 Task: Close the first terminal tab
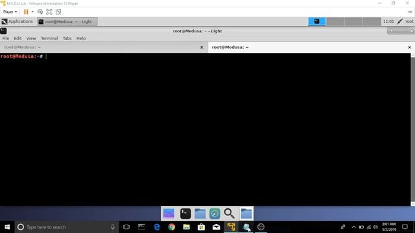pos(202,47)
